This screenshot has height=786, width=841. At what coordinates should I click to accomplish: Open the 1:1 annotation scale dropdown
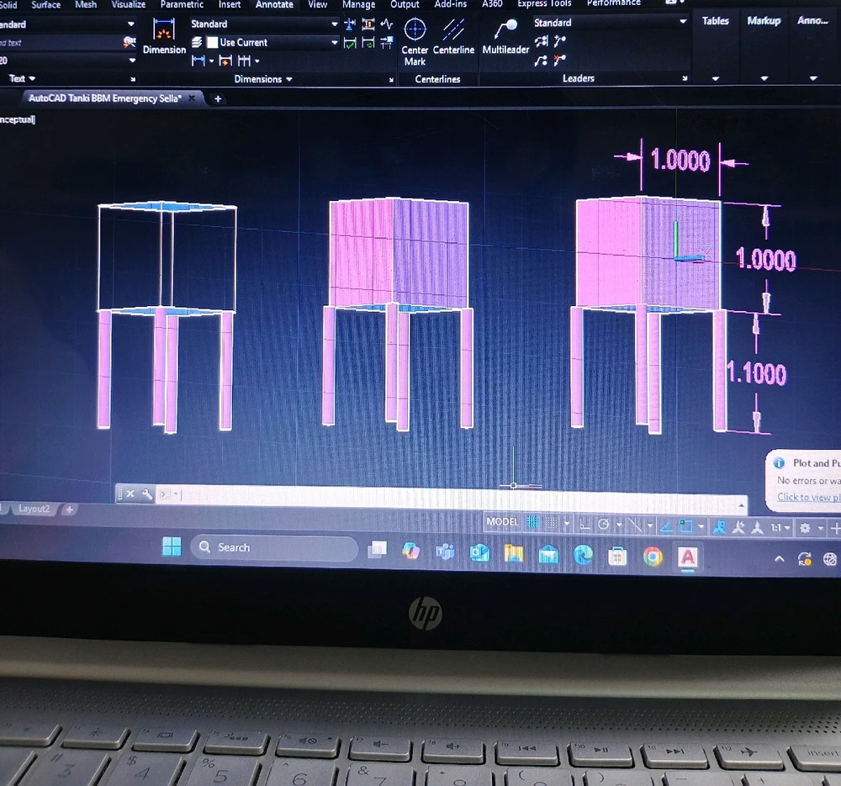coord(780,528)
